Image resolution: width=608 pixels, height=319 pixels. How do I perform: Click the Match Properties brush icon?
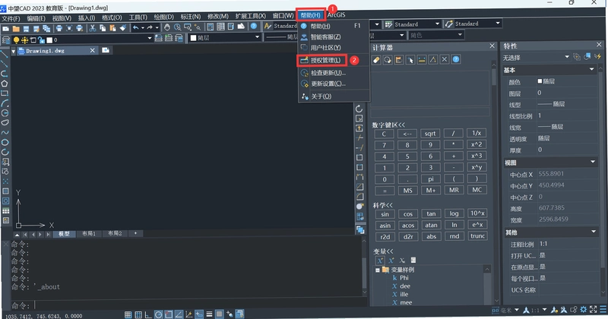point(123,28)
